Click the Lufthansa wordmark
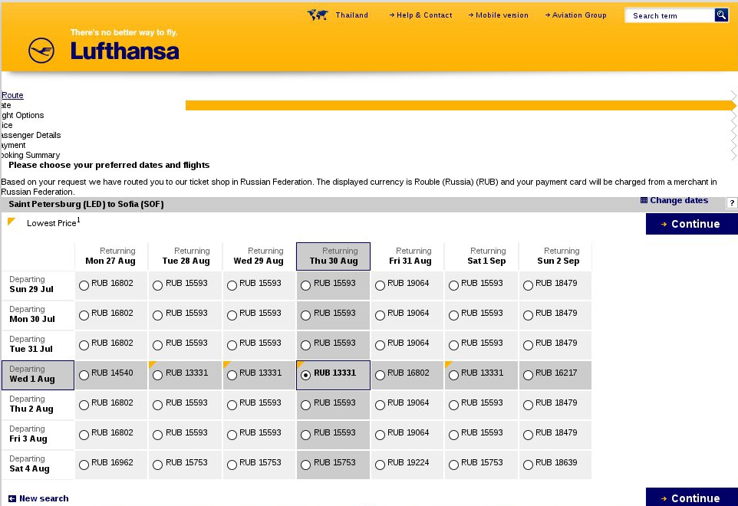 (x=125, y=51)
